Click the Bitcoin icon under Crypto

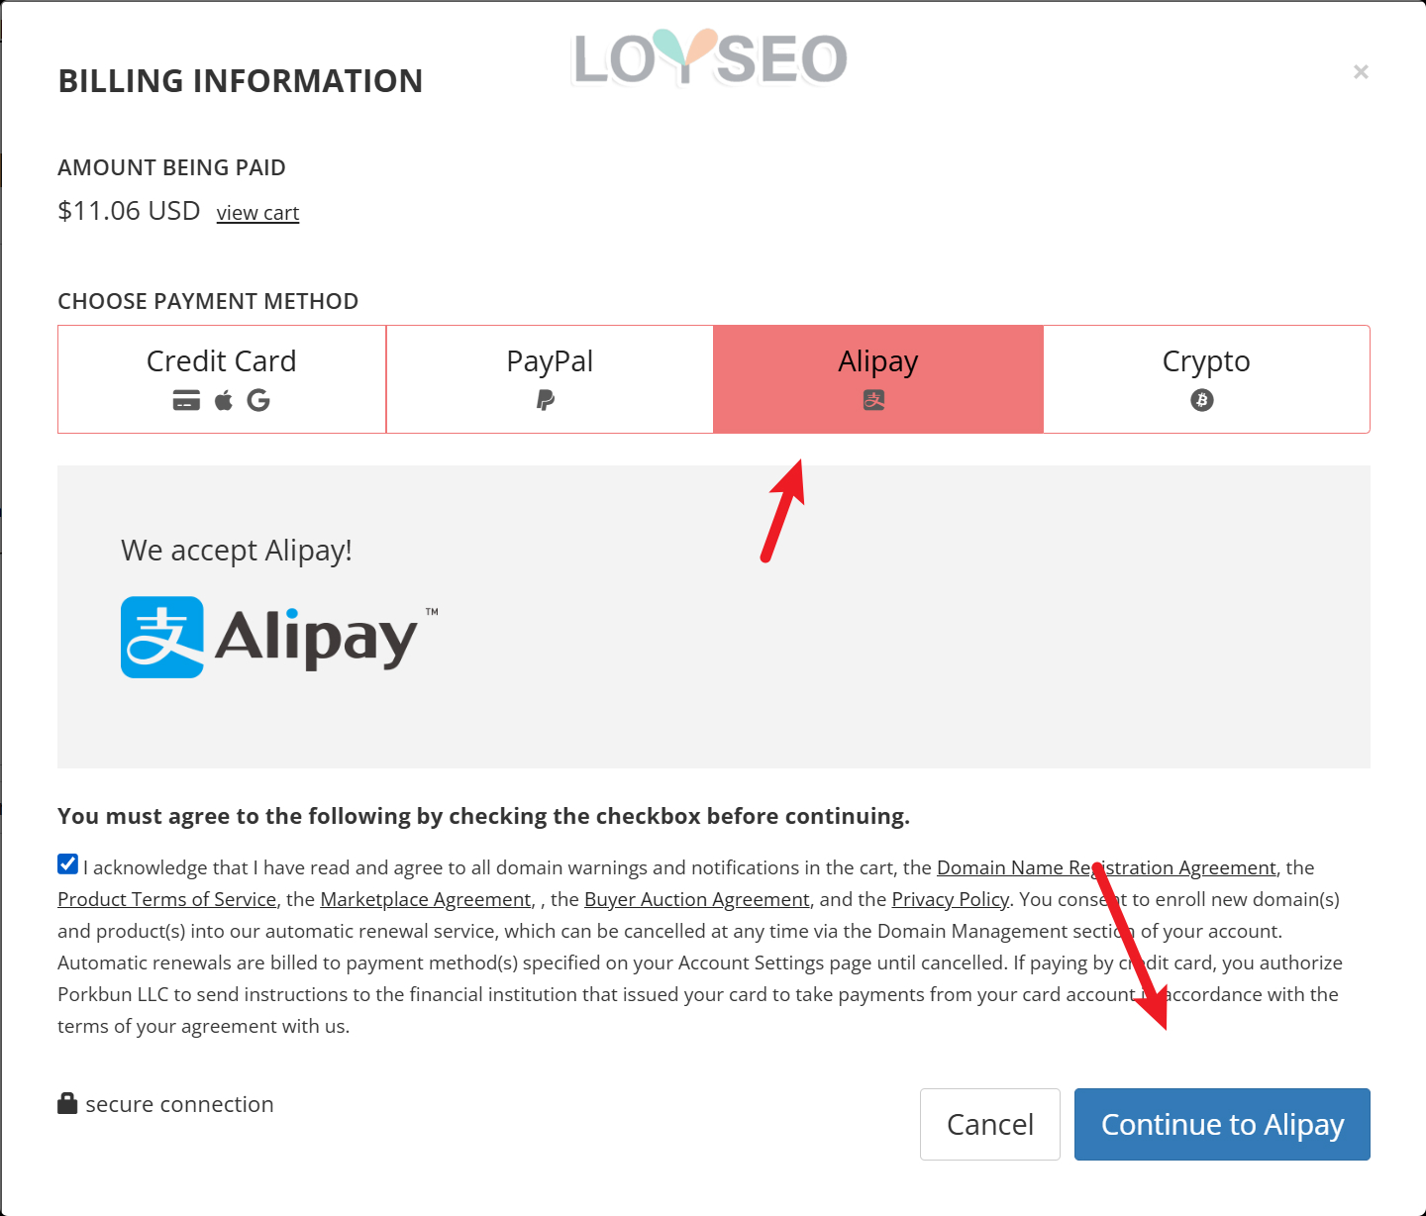coord(1202,400)
